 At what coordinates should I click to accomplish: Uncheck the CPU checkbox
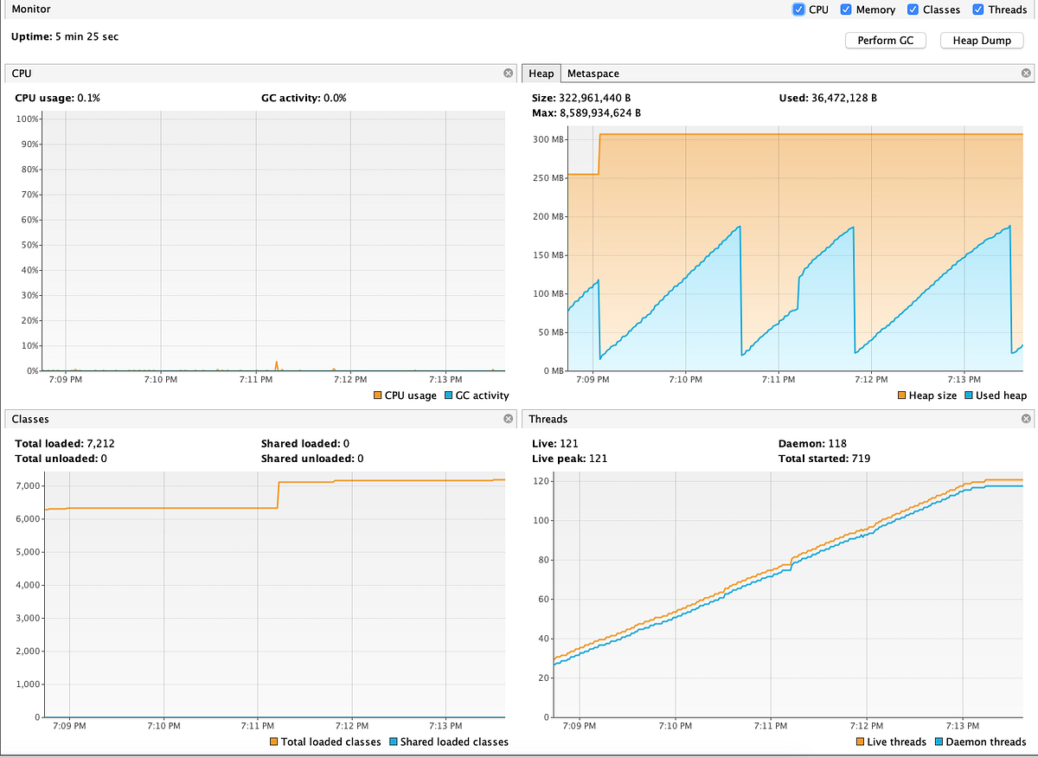(798, 10)
